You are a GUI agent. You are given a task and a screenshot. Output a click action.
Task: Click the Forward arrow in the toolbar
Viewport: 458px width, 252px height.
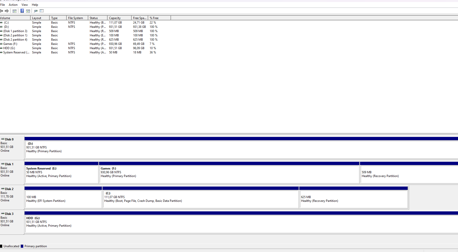7,11
